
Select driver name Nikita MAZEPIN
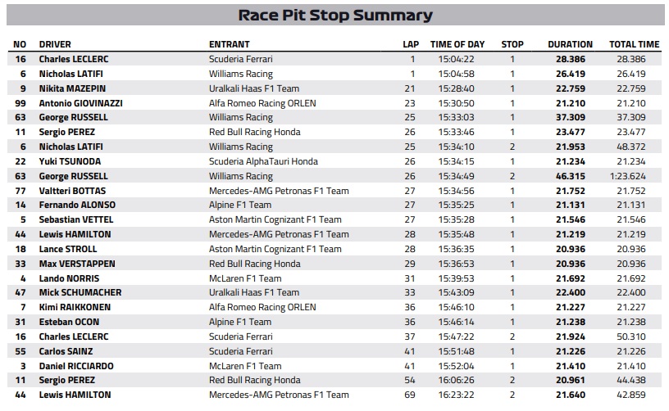point(72,88)
